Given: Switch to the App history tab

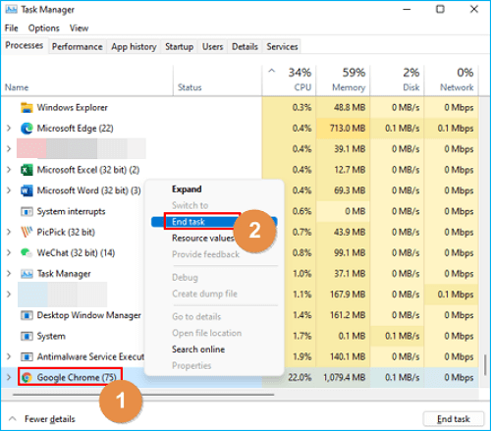Looking at the screenshot, I should tap(134, 47).
